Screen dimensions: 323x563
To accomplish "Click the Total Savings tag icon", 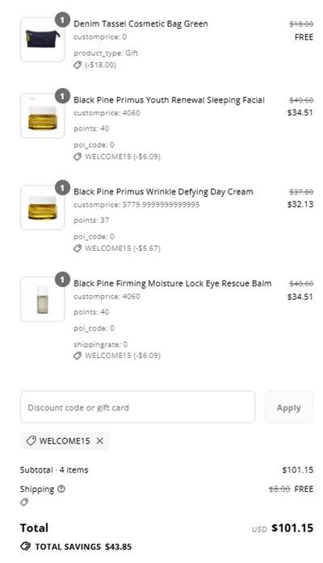I will pyautogui.click(x=25, y=547).
